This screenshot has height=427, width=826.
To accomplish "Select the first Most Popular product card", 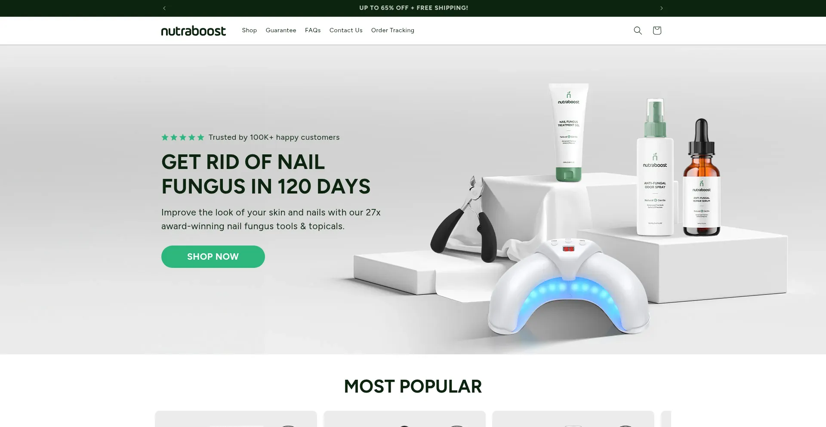I will [236, 419].
